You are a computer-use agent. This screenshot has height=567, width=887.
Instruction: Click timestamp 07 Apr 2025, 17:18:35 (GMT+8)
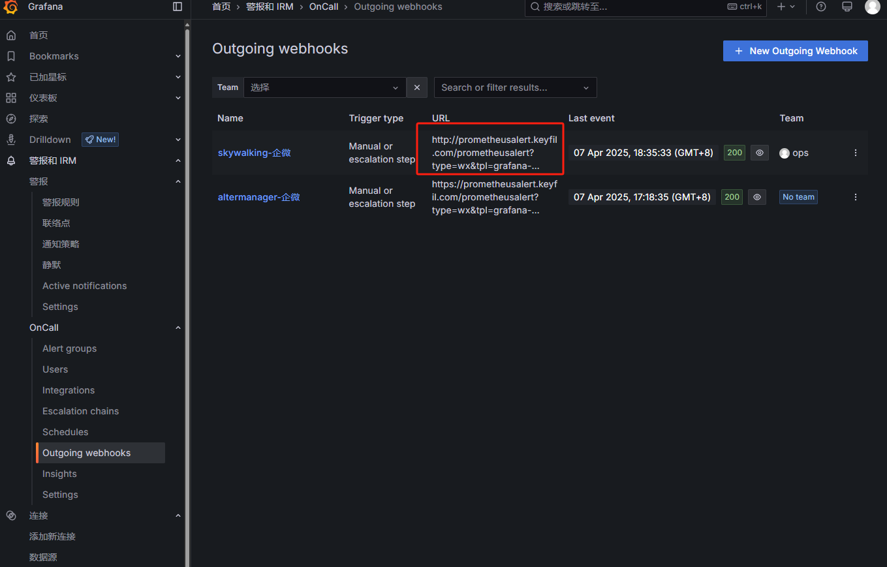click(x=642, y=197)
